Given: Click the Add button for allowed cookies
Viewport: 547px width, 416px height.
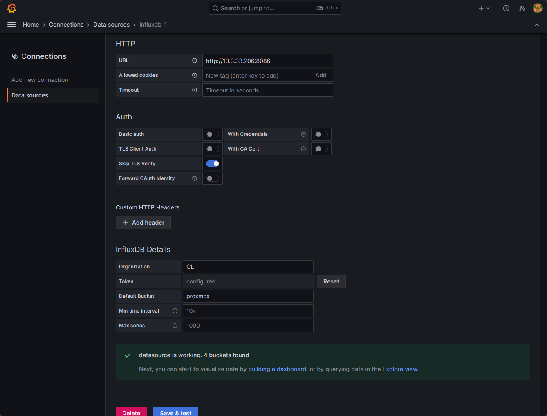Looking at the screenshot, I should [321, 75].
